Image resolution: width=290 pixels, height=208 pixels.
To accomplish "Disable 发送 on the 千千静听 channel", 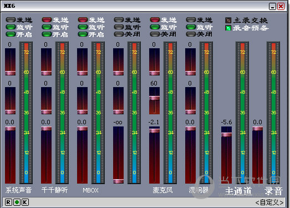I will click(47, 19).
